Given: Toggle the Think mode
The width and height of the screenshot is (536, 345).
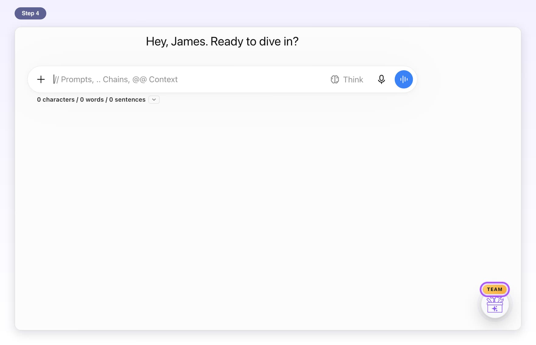Looking at the screenshot, I should click(x=347, y=79).
